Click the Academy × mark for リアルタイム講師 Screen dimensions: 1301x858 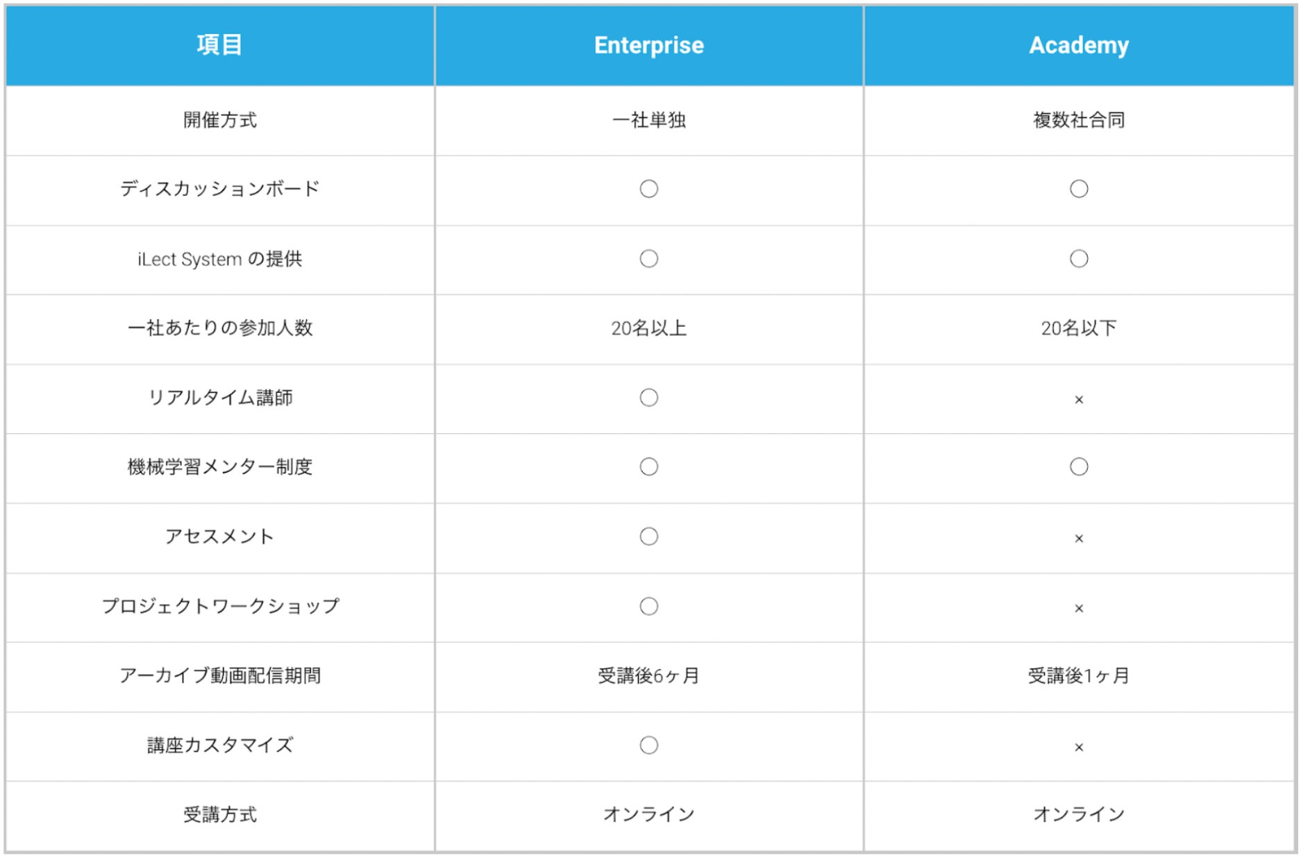point(1078,399)
